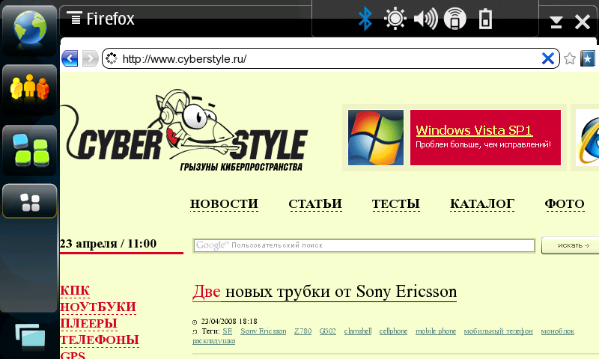599x359 pixels.
Task: Open the раскладушка tag link
Action: (213, 341)
